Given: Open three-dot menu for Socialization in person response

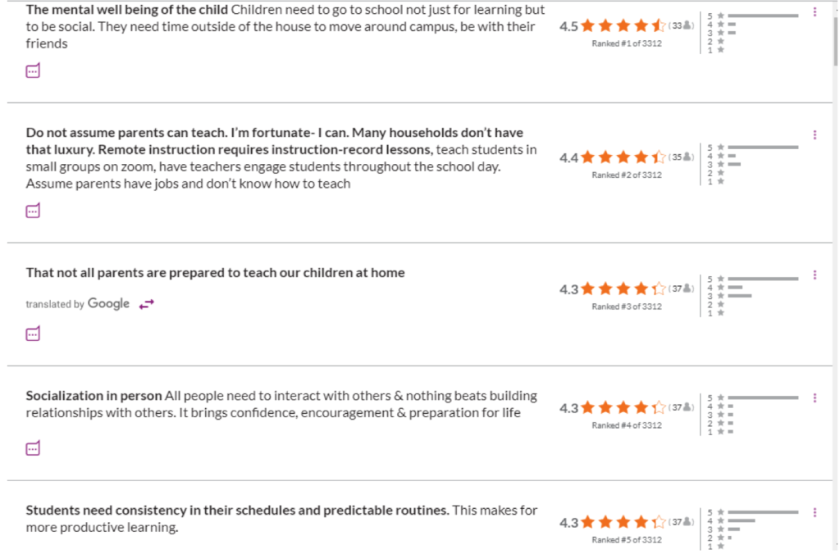Looking at the screenshot, I should (815, 398).
